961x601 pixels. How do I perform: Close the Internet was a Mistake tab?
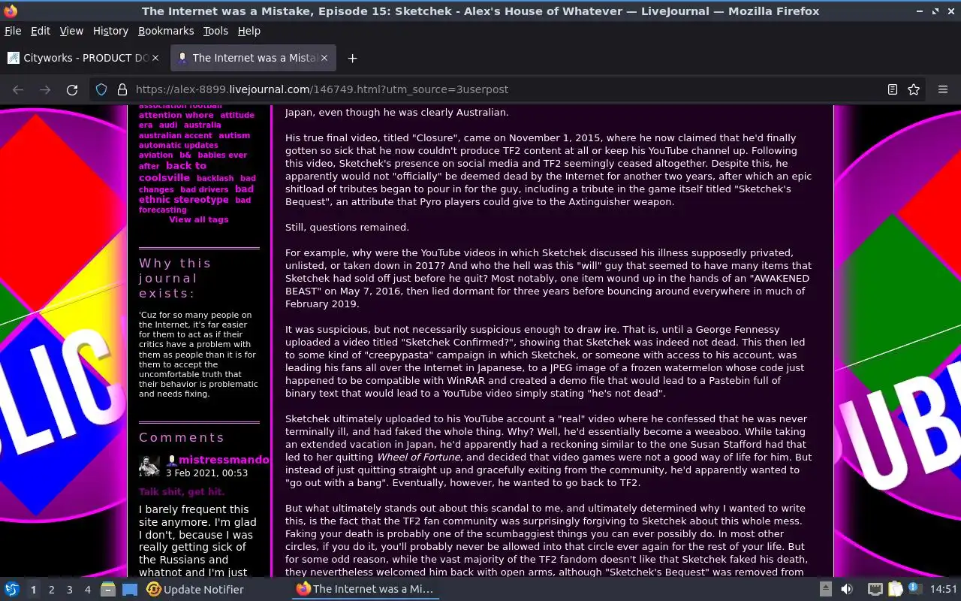click(x=323, y=58)
